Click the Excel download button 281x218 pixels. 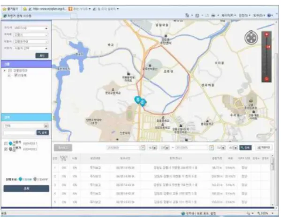264,147
